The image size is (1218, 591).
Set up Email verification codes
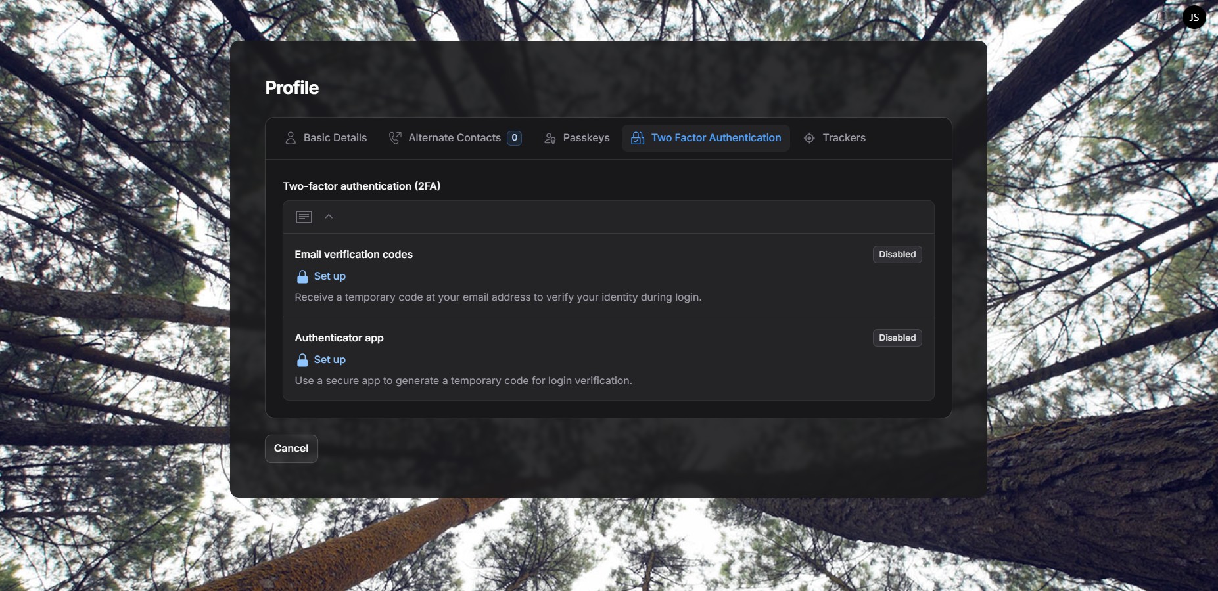[329, 276]
